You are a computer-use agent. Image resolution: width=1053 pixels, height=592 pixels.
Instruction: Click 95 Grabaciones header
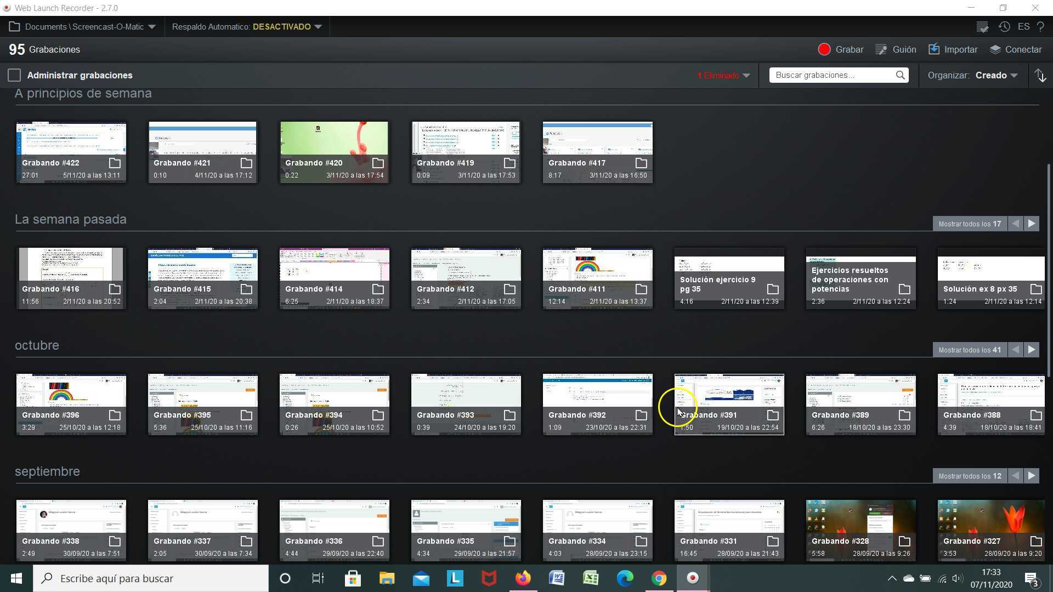(x=44, y=49)
